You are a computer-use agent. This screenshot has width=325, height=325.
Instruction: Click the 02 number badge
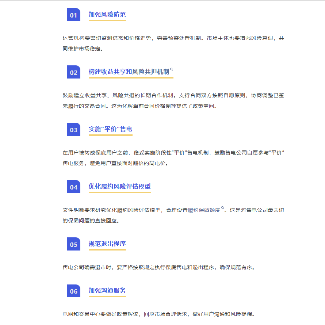tap(73, 72)
